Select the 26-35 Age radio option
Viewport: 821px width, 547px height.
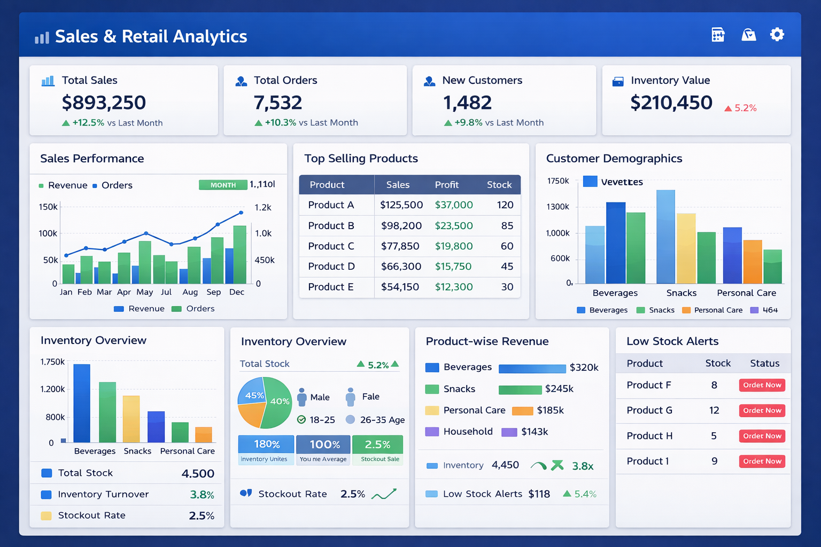click(350, 420)
